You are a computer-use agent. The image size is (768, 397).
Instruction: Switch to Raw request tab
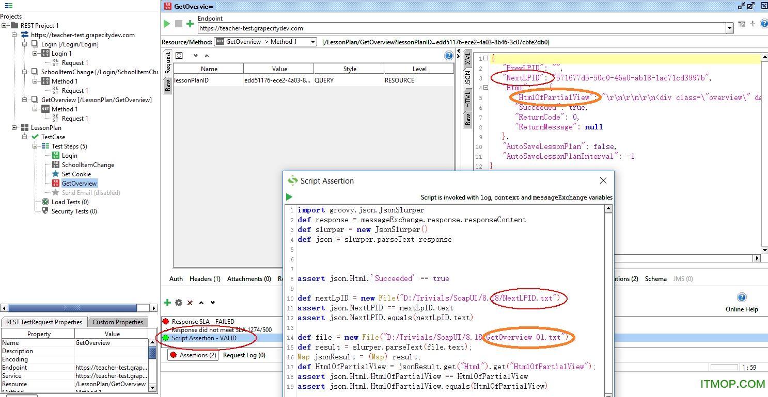point(167,85)
